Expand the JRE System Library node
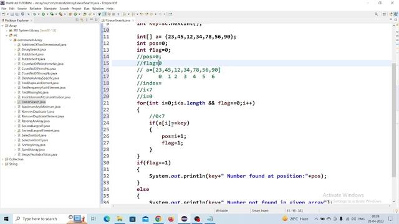Viewport: 399px width, 224px height. [x=7, y=30]
